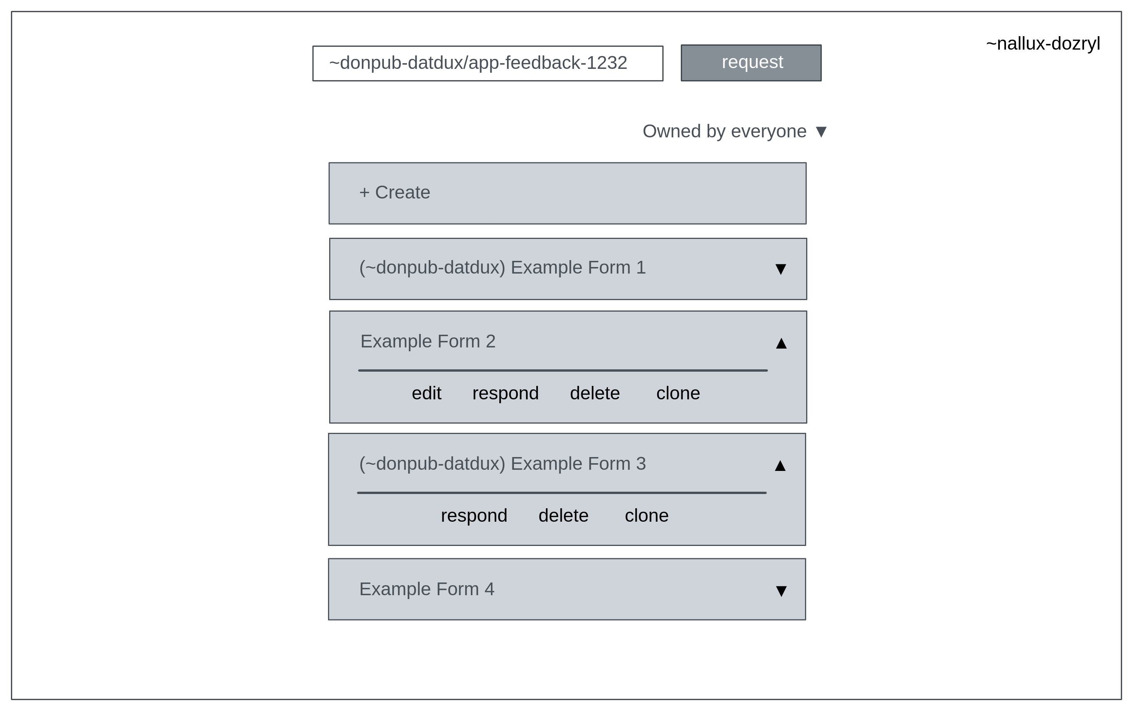
Task: Expand Example Form 1 arrow
Action: [x=781, y=269]
